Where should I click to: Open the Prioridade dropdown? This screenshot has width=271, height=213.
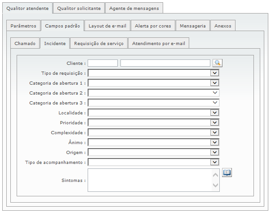[153, 122]
